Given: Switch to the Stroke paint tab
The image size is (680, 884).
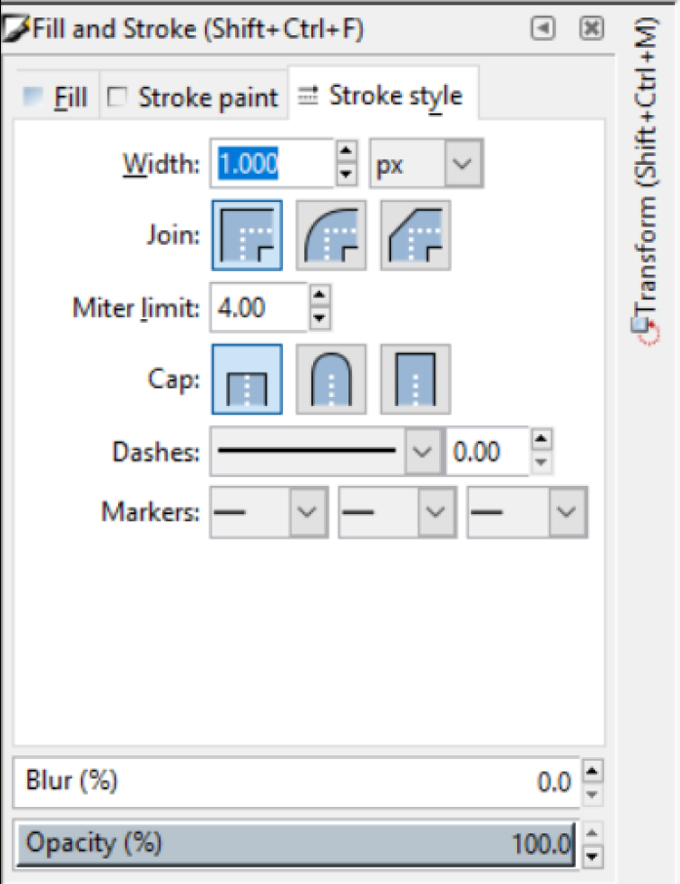Looking at the screenshot, I should click(194, 98).
